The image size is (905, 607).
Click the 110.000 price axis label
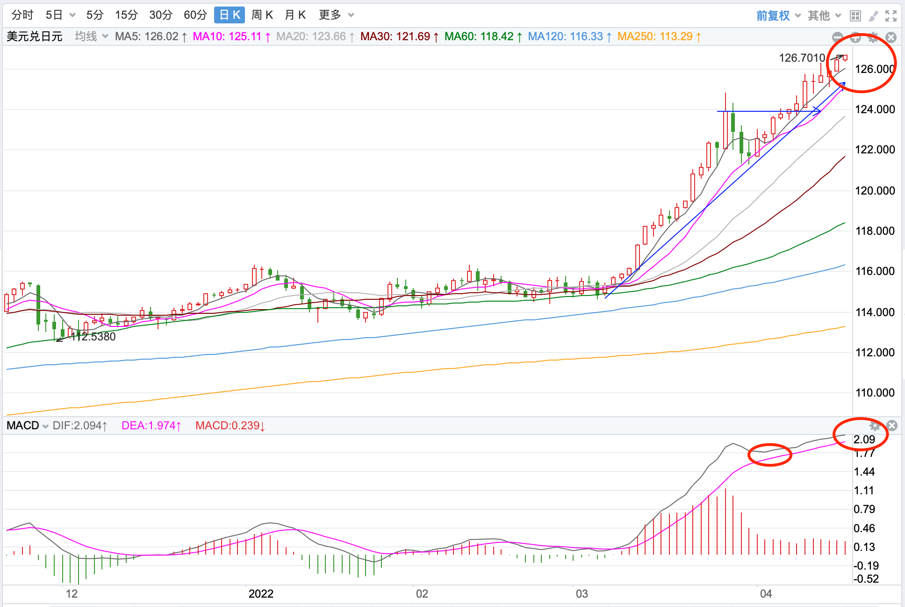[875, 393]
